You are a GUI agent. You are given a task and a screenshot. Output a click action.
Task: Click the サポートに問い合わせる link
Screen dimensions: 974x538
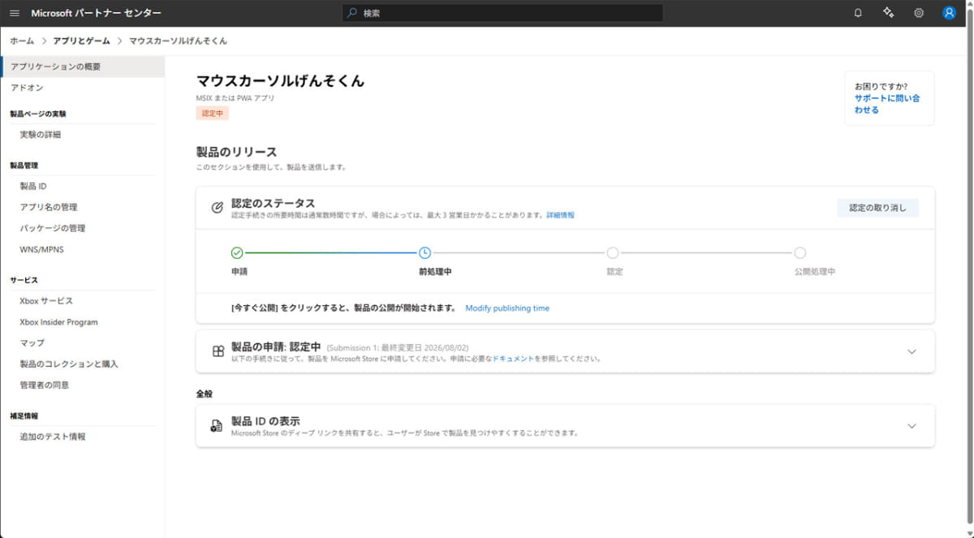(886, 104)
